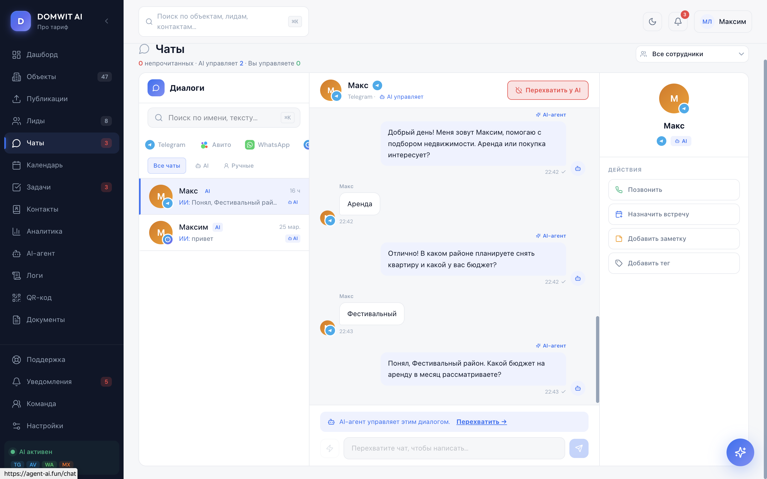The width and height of the screenshot is (767, 479).
Task: Open the Документы section
Action: [x=46, y=319]
